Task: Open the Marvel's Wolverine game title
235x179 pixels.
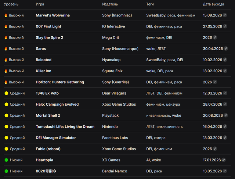Action: (53, 15)
